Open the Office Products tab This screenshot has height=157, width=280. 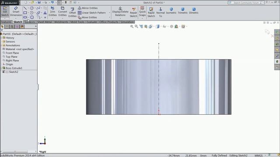(x=109, y=22)
